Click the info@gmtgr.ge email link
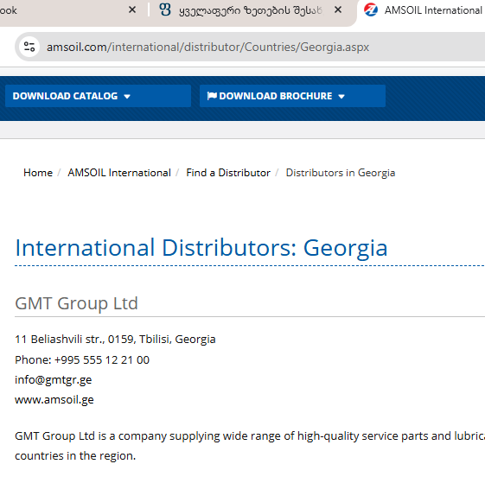This screenshot has height=483, width=485. tap(54, 380)
